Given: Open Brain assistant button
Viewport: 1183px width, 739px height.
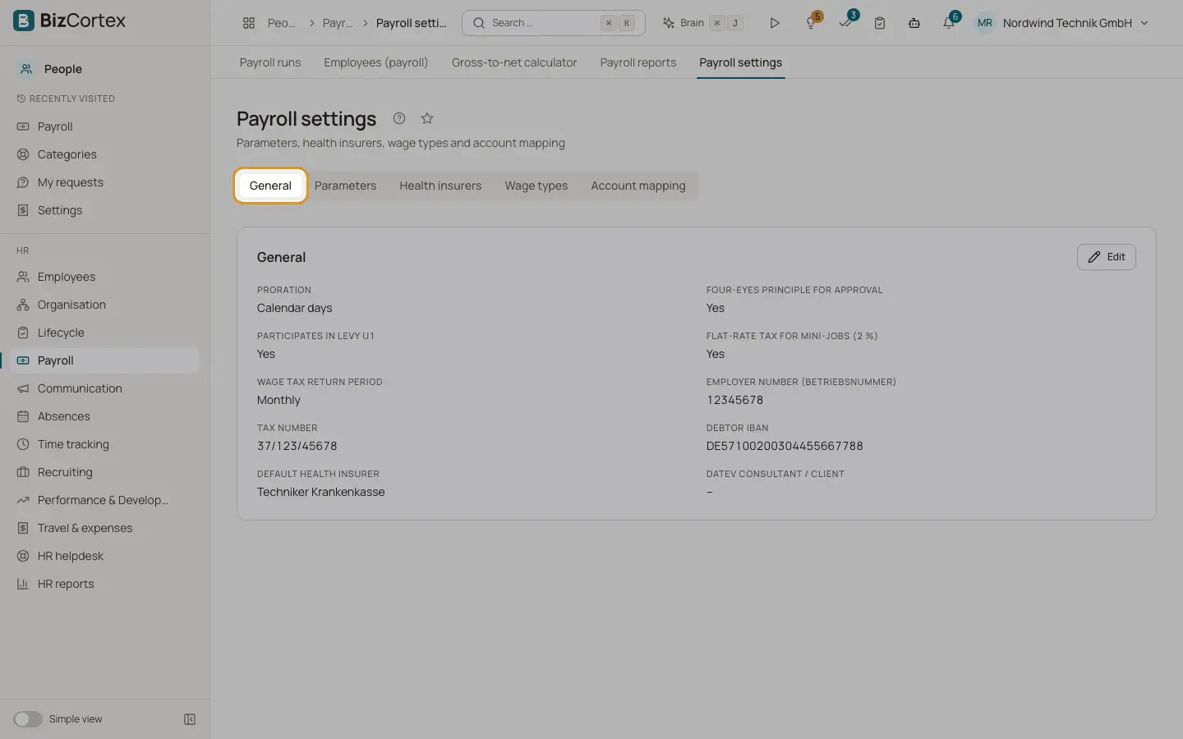Looking at the screenshot, I should [x=702, y=23].
